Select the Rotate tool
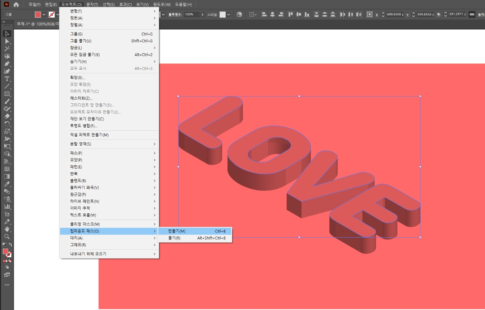 (x=7, y=124)
